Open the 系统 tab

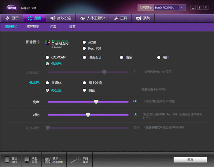[143, 18]
